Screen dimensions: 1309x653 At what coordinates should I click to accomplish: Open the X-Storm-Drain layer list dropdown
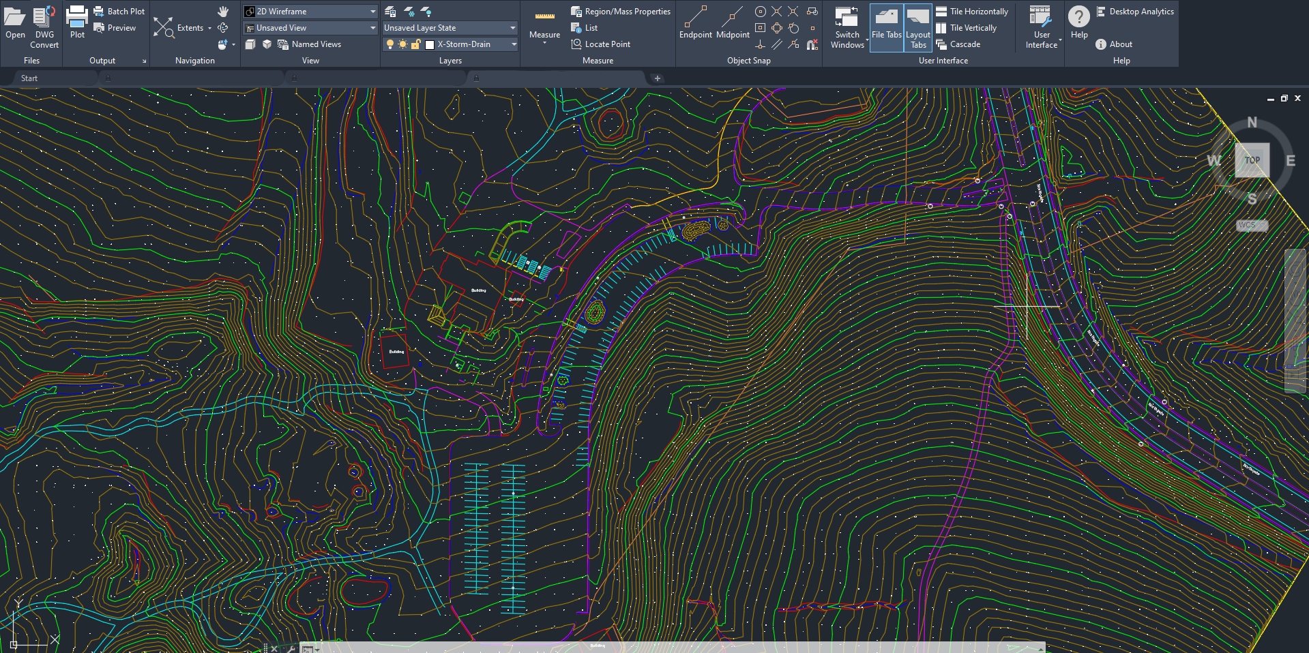[x=514, y=44]
